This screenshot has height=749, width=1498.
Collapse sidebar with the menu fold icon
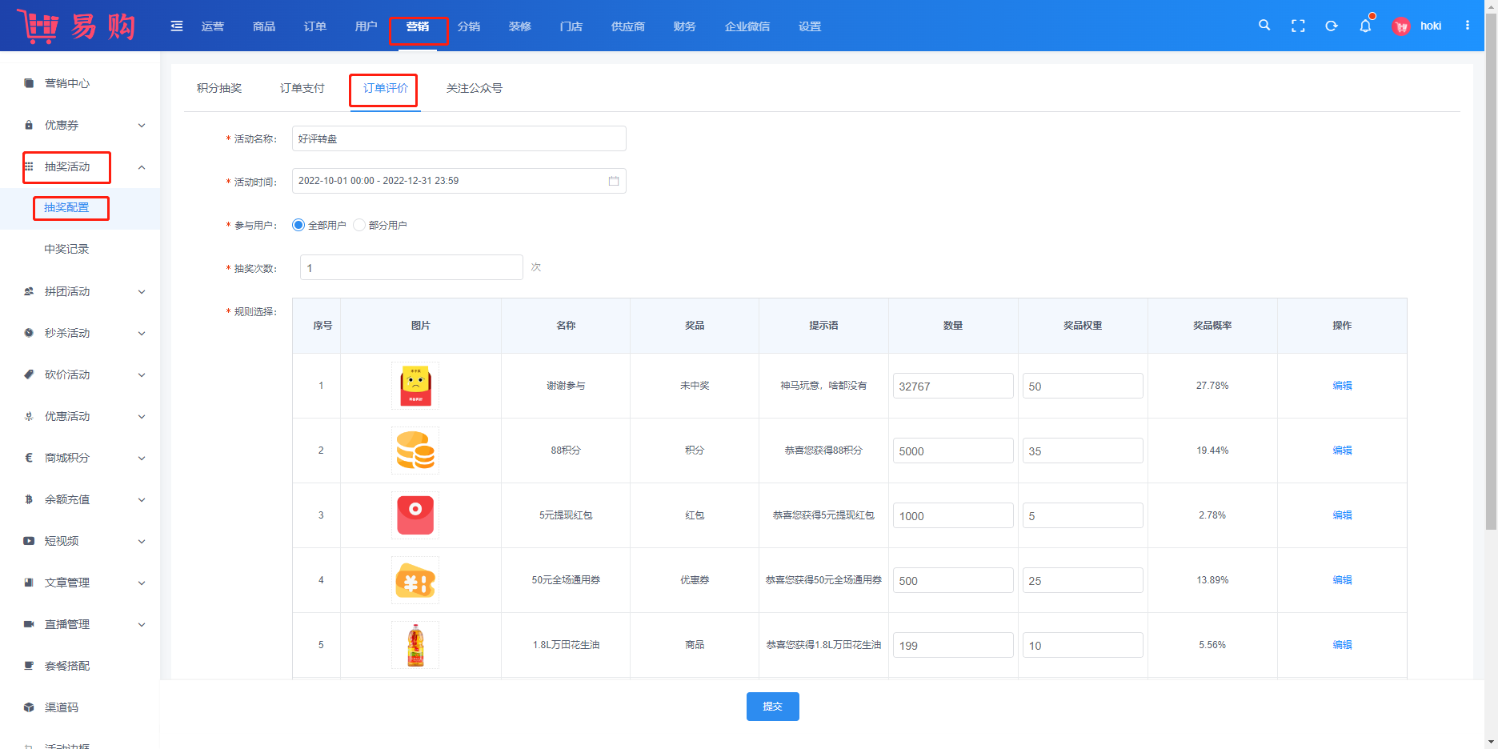pos(177,26)
